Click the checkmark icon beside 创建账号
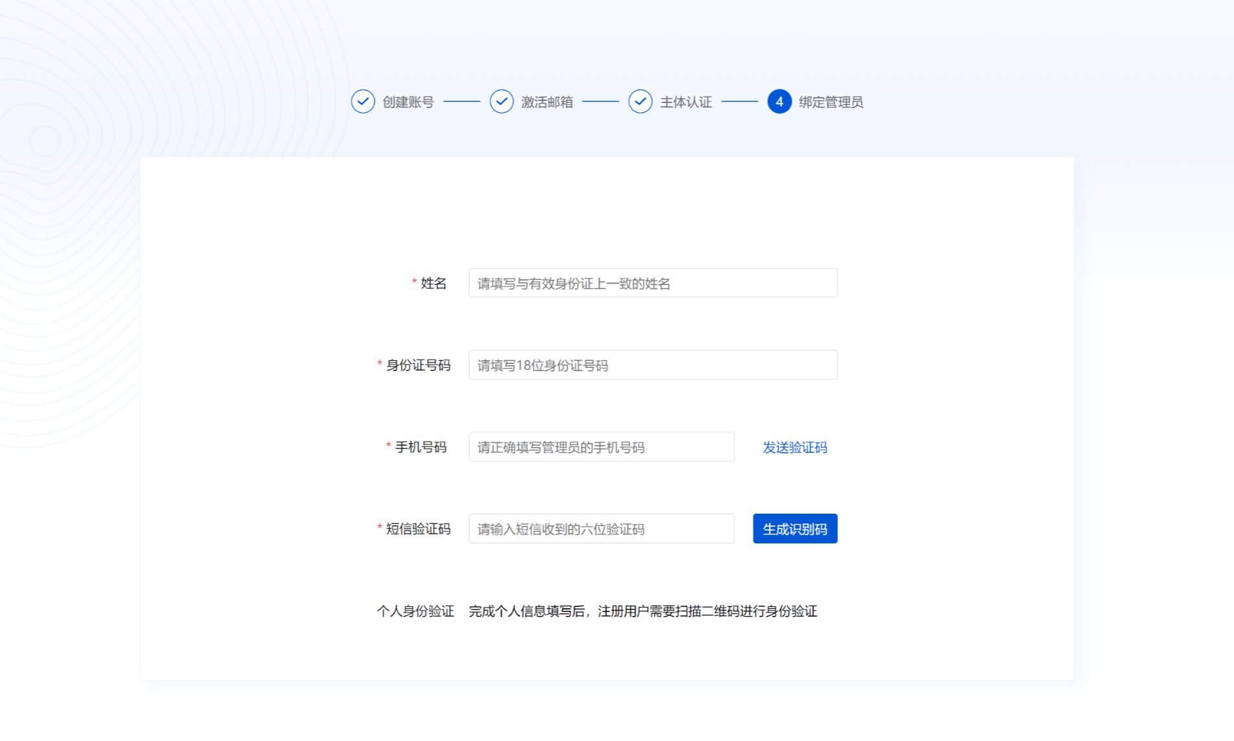Viewport: 1234px width, 741px height. click(363, 102)
